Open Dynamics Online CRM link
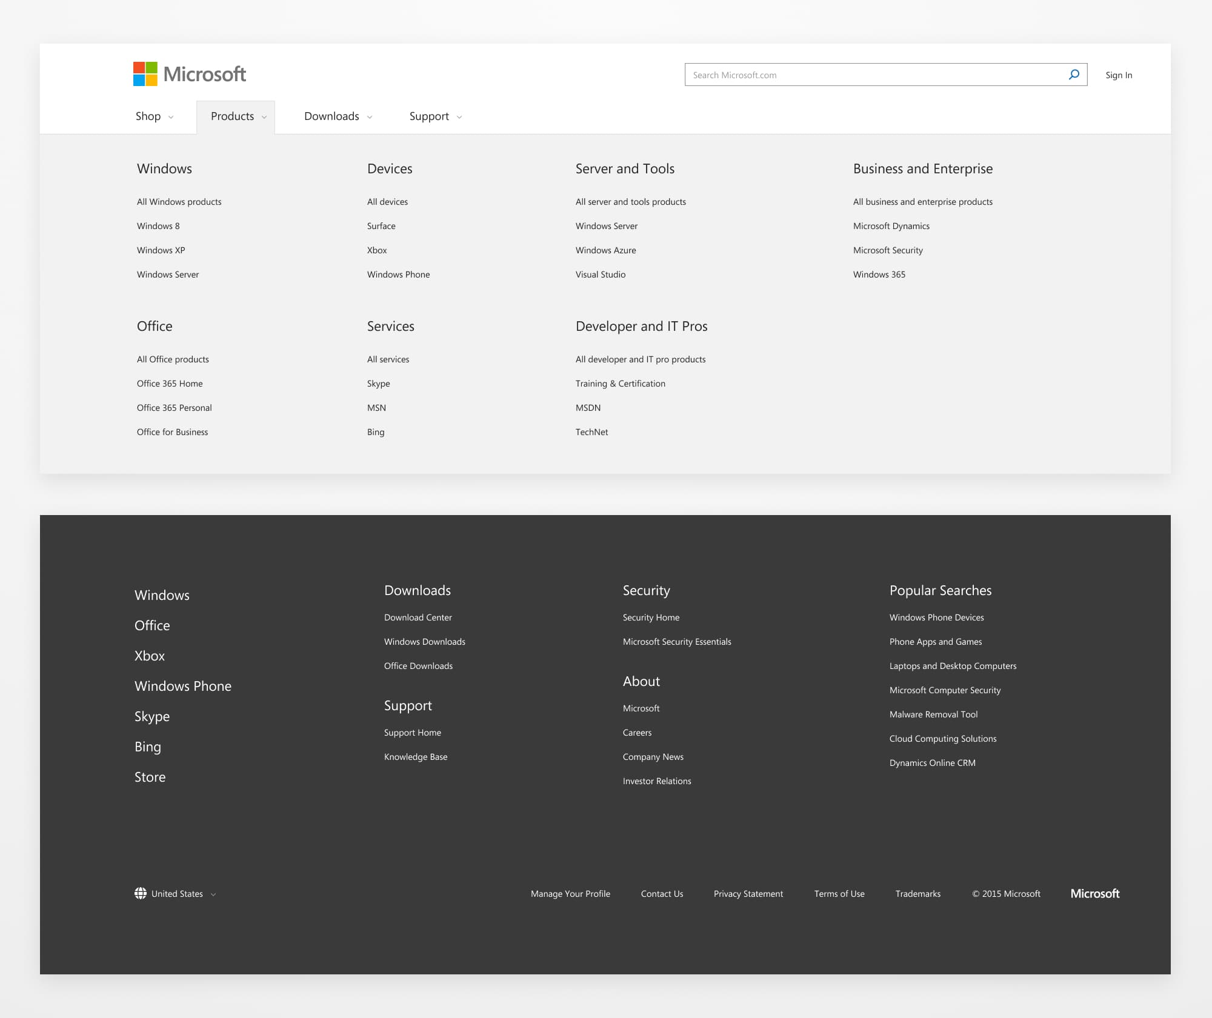This screenshot has width=1212, height=1018. 933,763
